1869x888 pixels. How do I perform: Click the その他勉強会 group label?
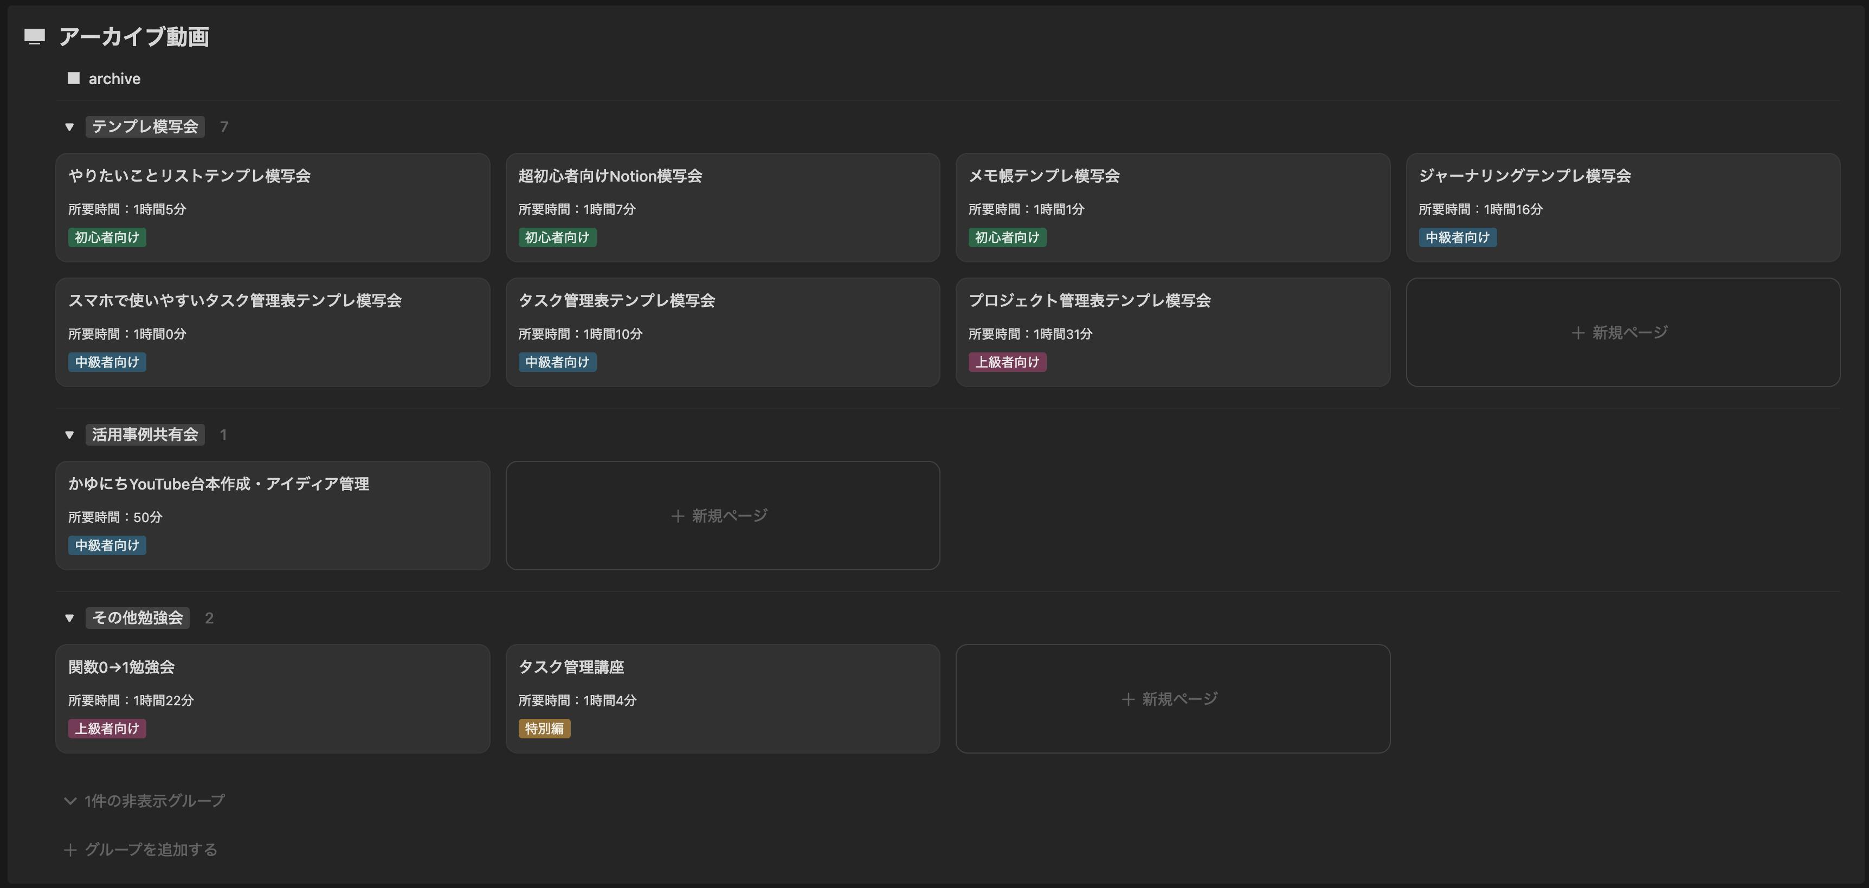point(138,618)
